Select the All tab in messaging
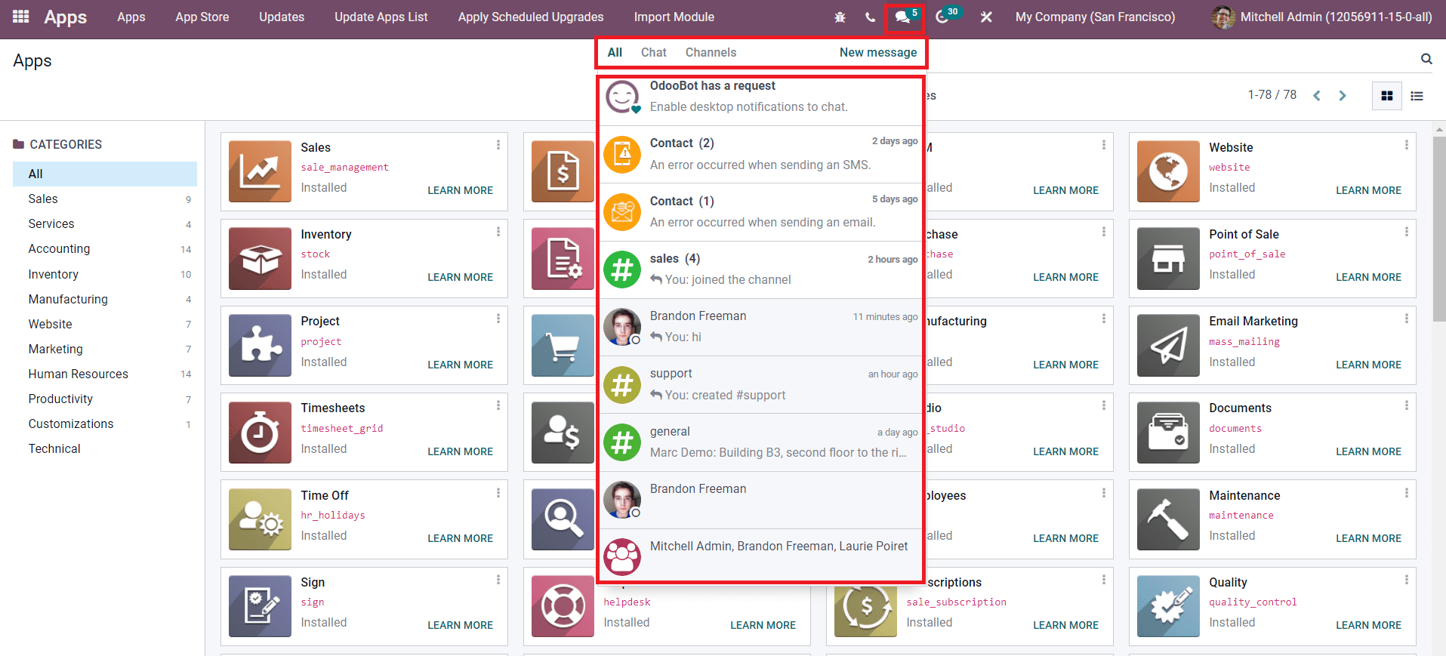1446x656 pixels. (615, 52)
